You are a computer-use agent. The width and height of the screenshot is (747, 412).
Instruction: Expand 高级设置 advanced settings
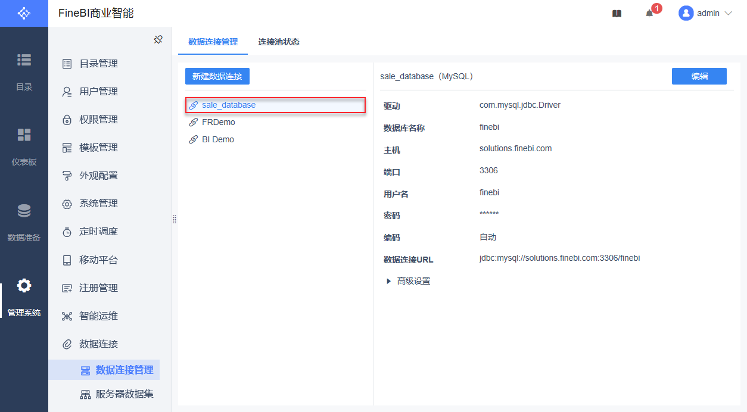click(408, 281)
